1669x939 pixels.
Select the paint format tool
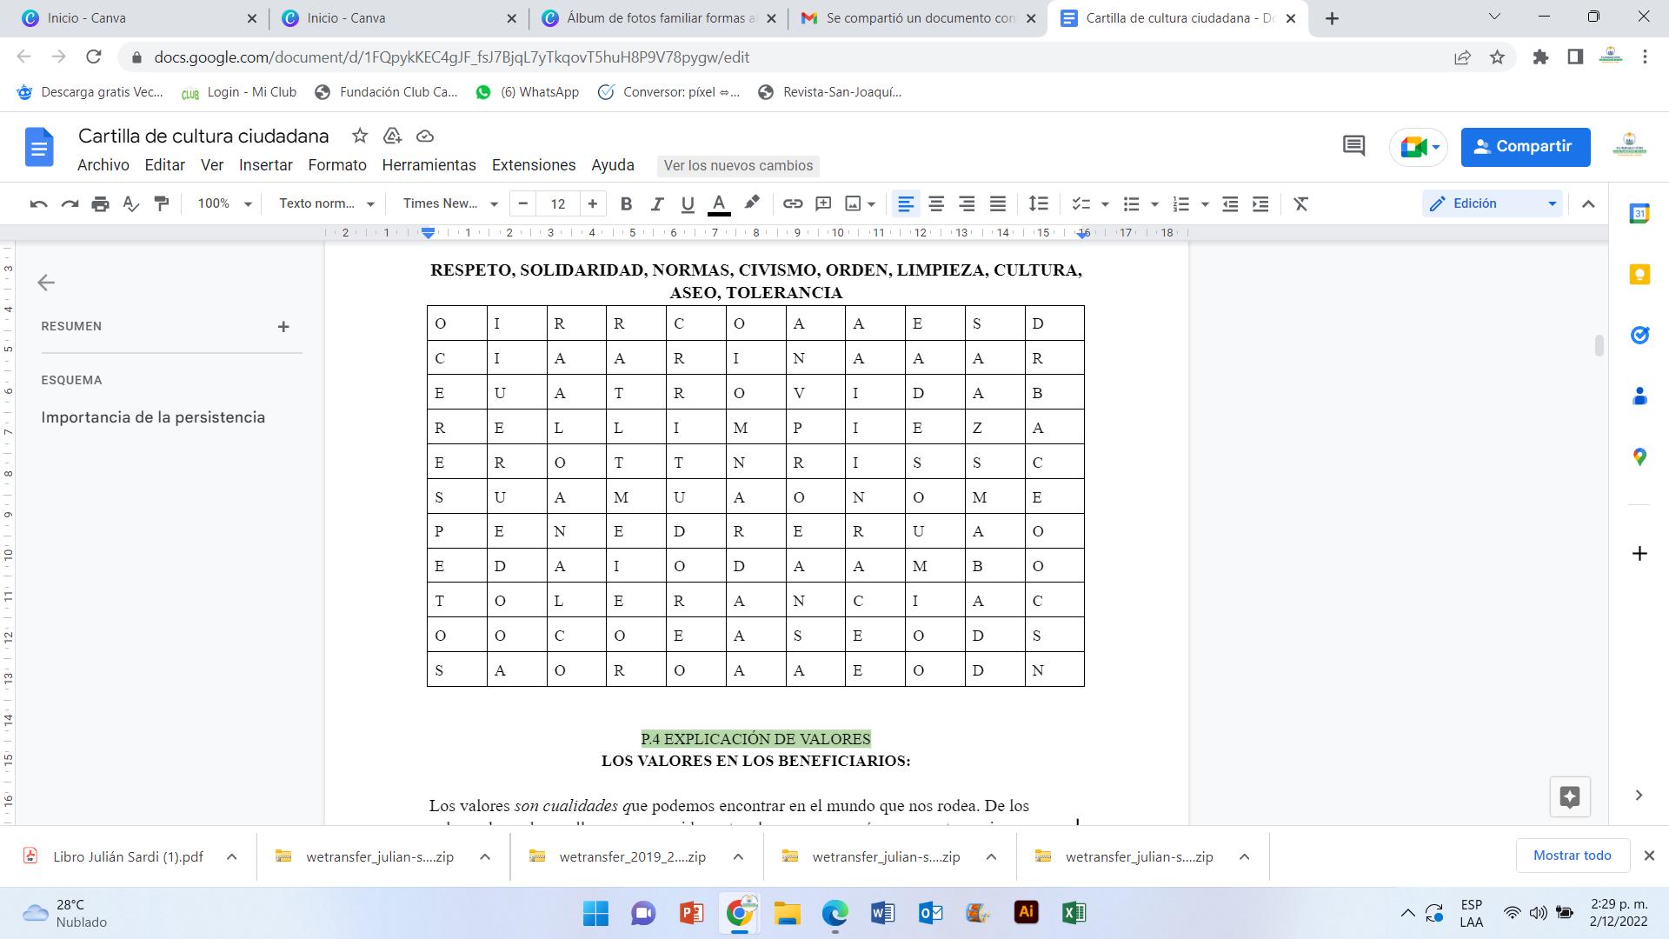pyautogui.click(x=162, y=203)
